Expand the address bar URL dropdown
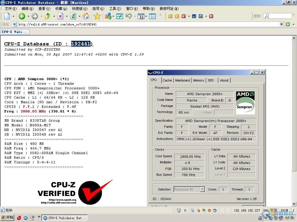 pos(281,24)
